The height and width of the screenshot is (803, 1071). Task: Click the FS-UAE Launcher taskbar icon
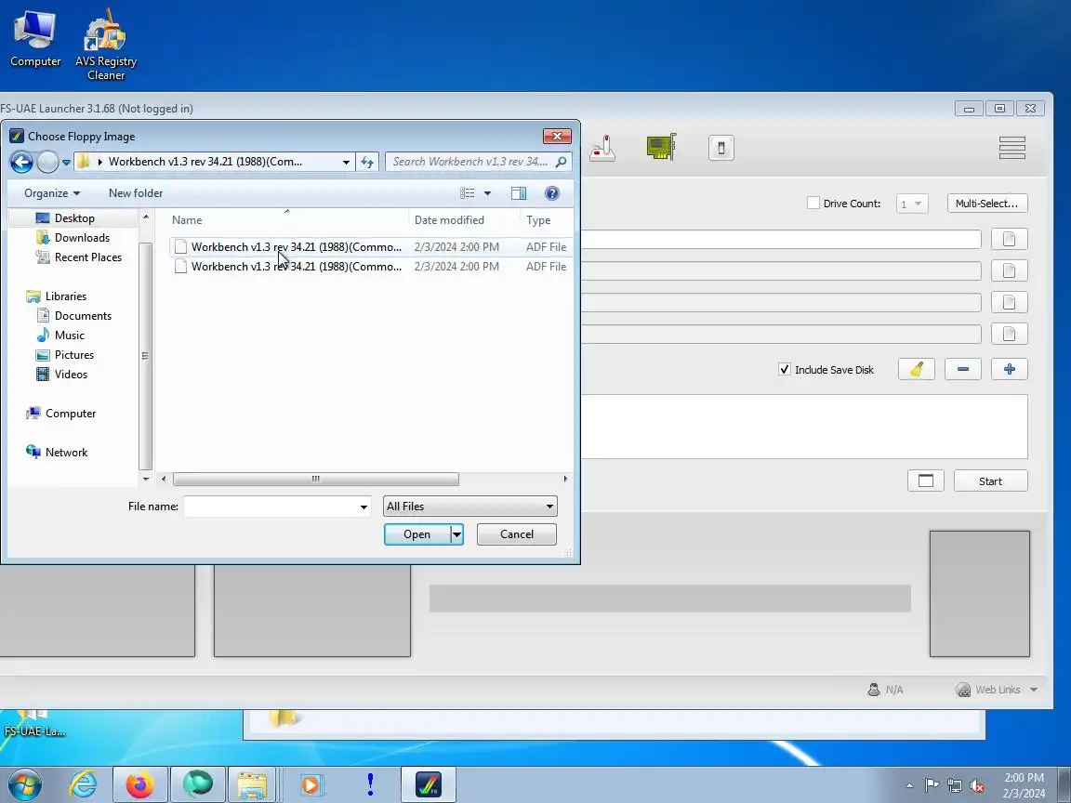click(x=429, y=784)
